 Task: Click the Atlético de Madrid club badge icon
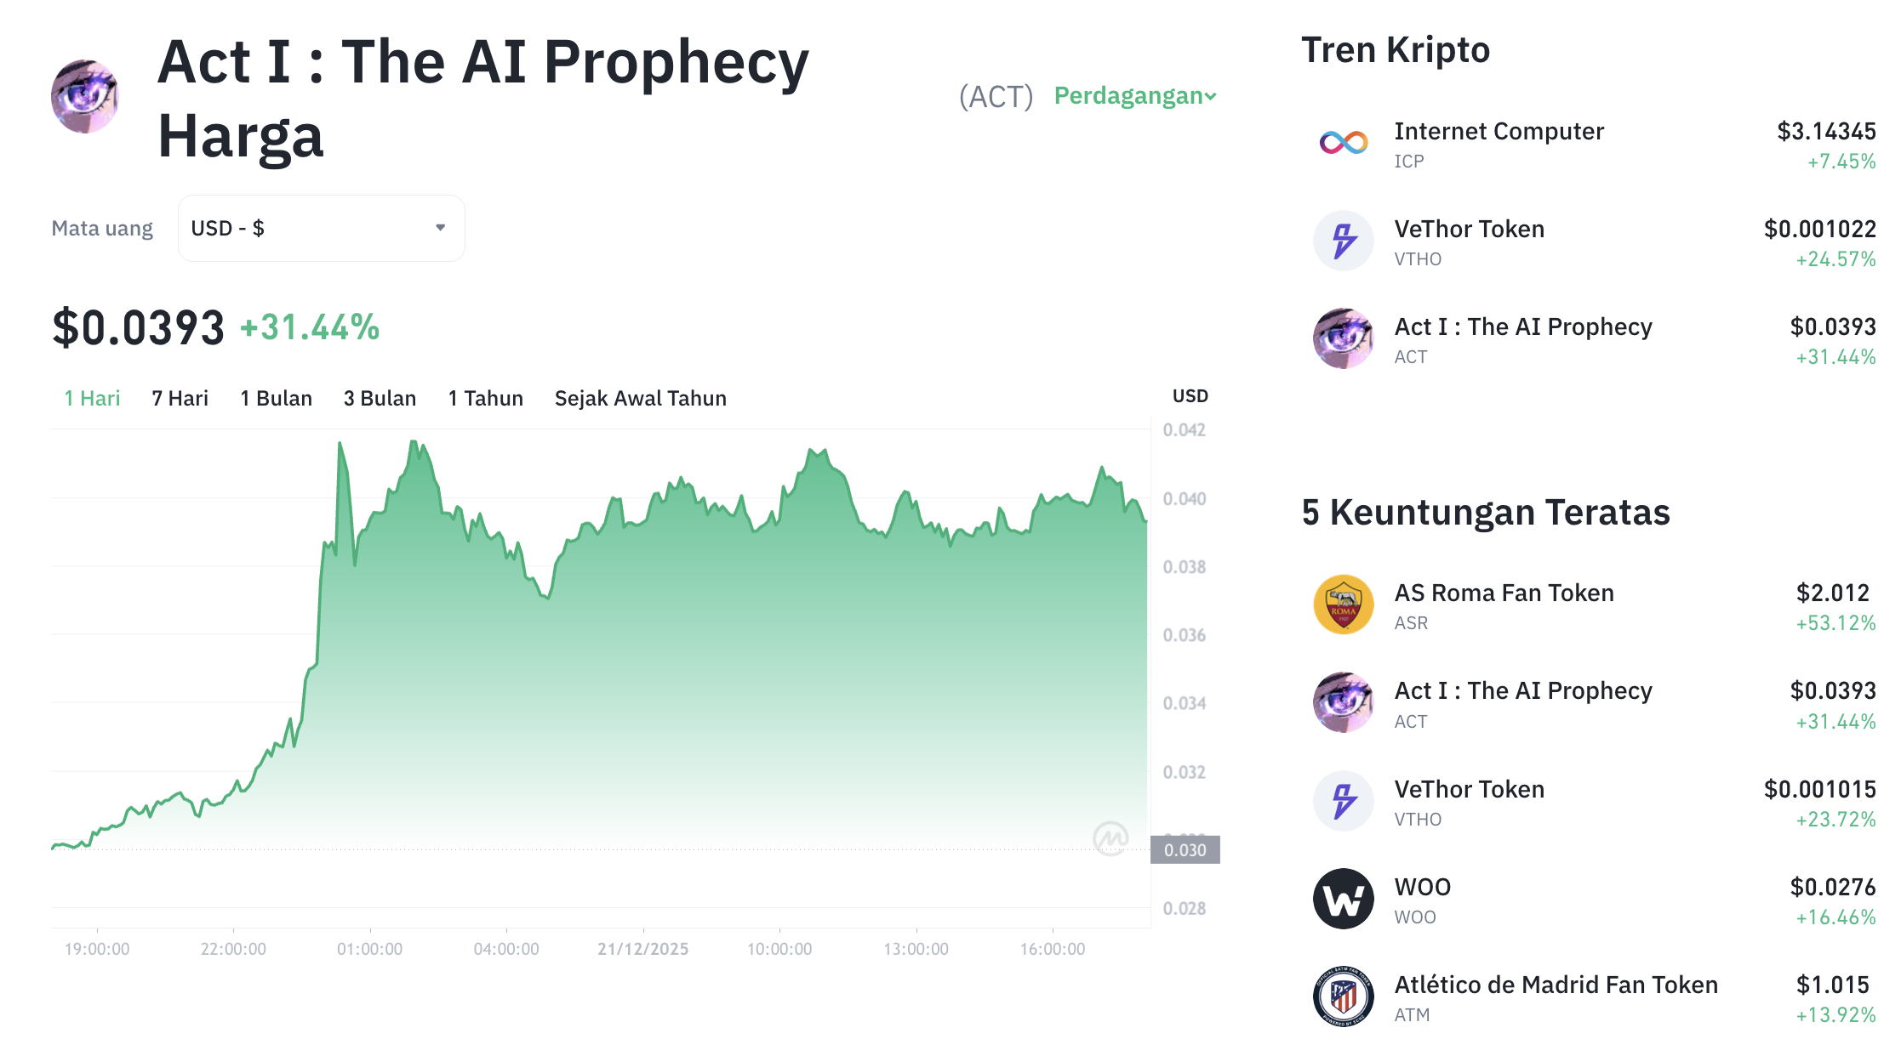[1346, 996]
